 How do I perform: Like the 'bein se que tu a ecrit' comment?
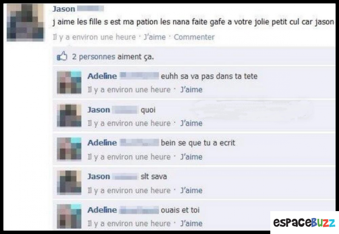coord(191,157)
